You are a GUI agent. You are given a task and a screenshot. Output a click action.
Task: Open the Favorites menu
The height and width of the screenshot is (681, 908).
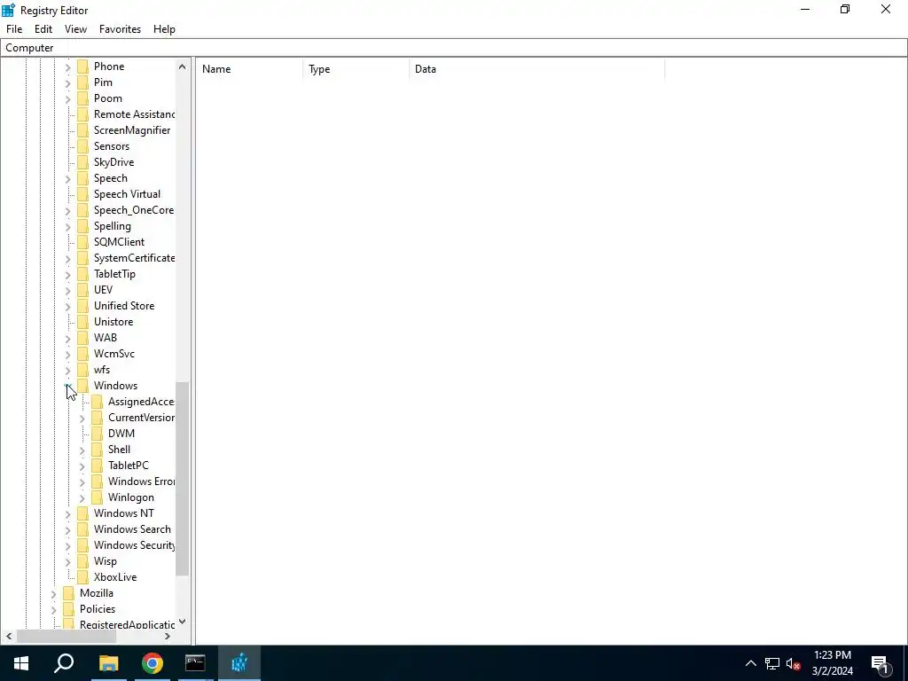pyautogui.click(x=120, y=29)
